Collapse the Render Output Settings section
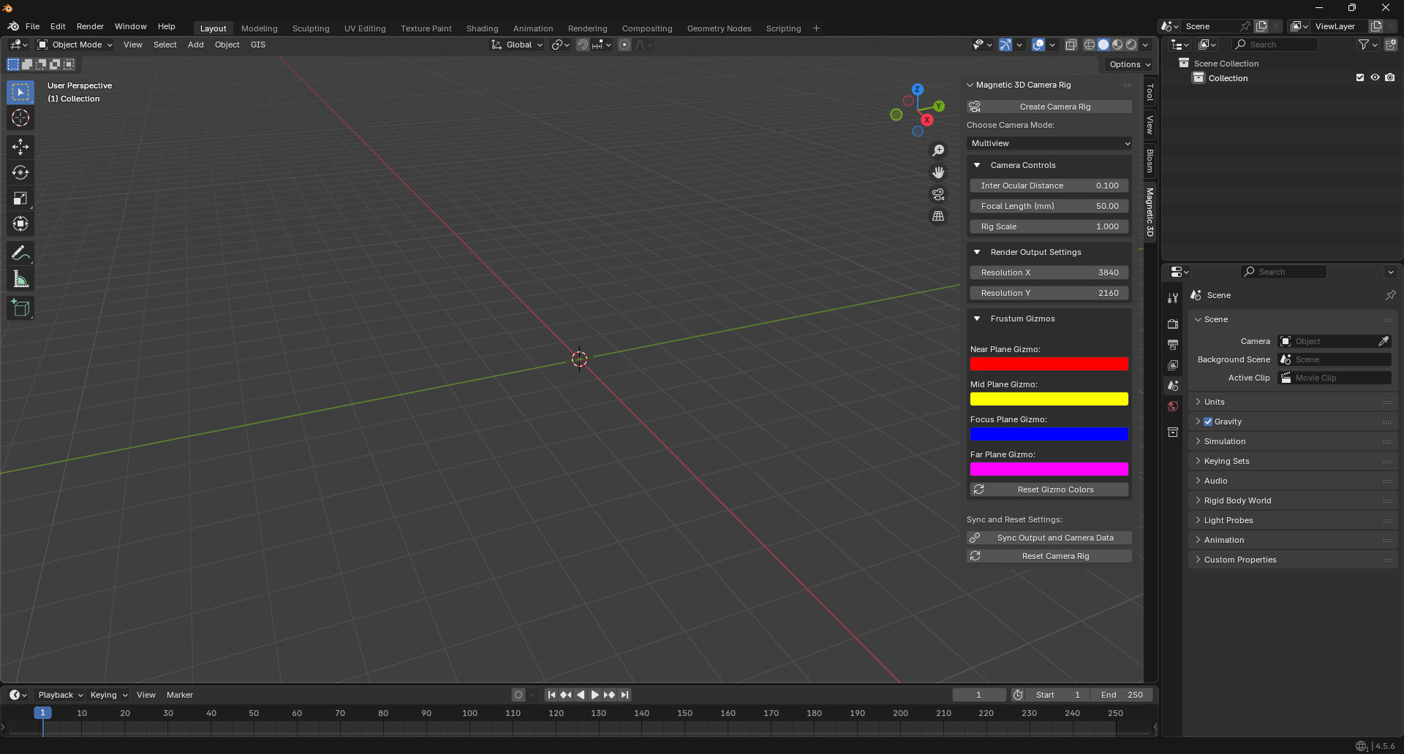The height and width of the screenshot is (754, 1404). pos(977,252)
